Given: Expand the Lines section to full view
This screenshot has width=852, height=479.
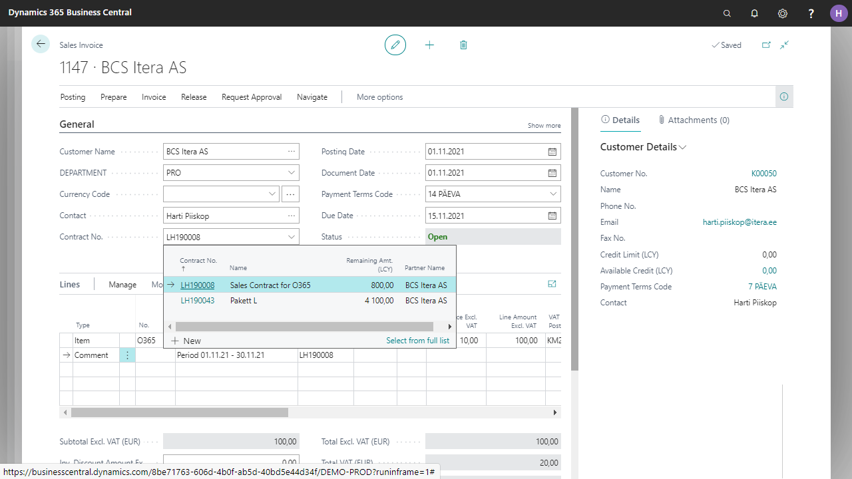Looking at the screenshot, I should (552, 284).
